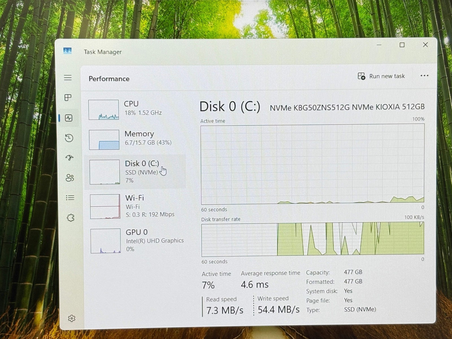Switch to the Users page icon
Image resolution: width=452 pixels, height=339 pixels.
(70, 178)
